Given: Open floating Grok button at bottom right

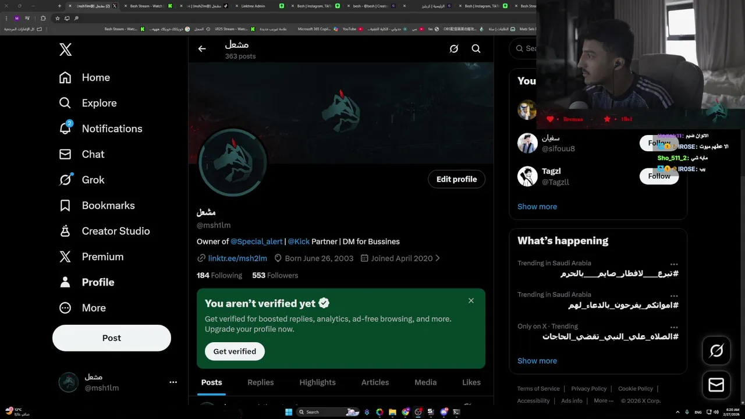Looking at the screenshot, I should [716, 350].
